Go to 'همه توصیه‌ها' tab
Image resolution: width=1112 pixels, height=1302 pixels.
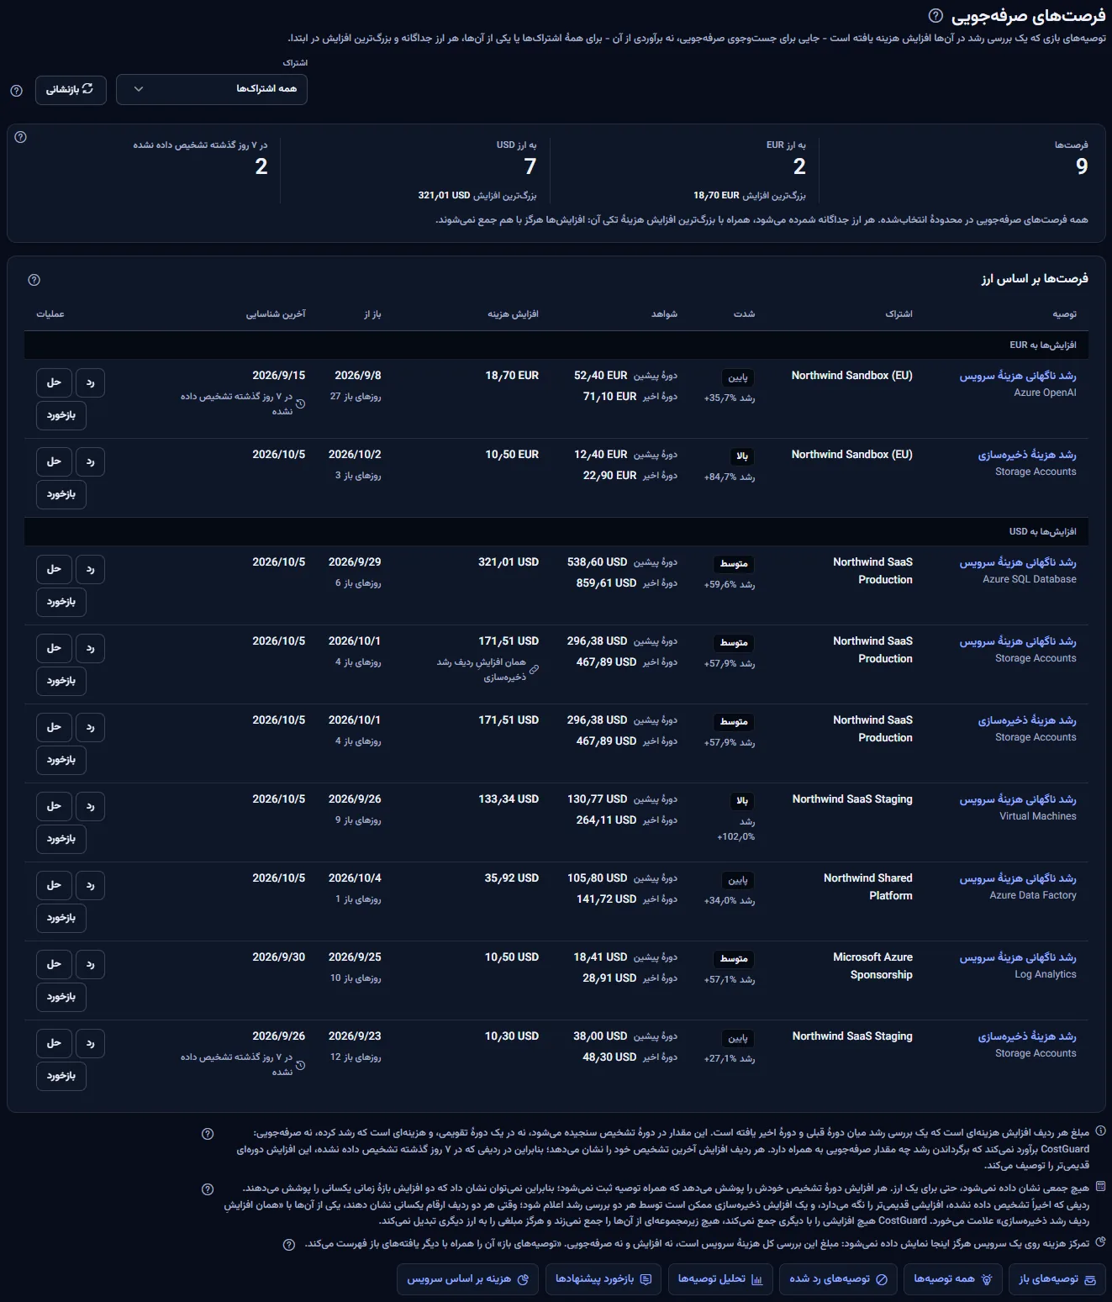tap(952, 1279)
